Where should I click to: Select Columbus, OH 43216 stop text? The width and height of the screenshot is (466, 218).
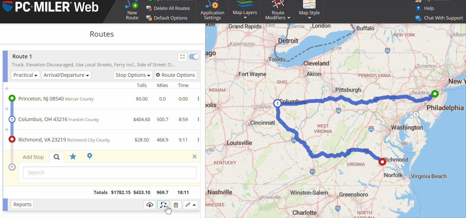pyautogui.click(x=43, y=119)
